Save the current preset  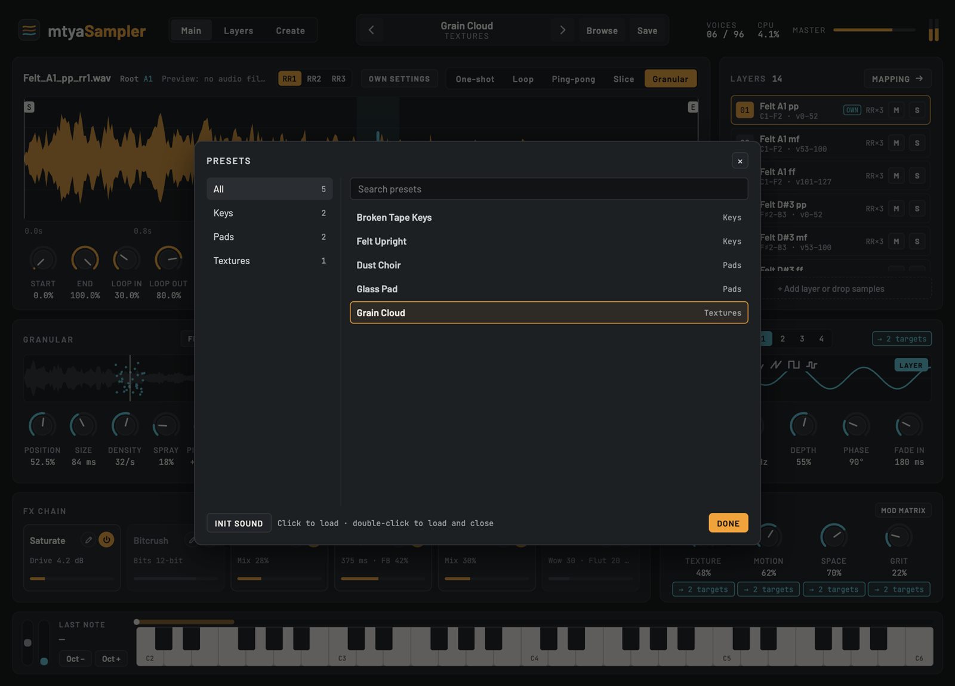pyautogui.click(x=647, y=30)
